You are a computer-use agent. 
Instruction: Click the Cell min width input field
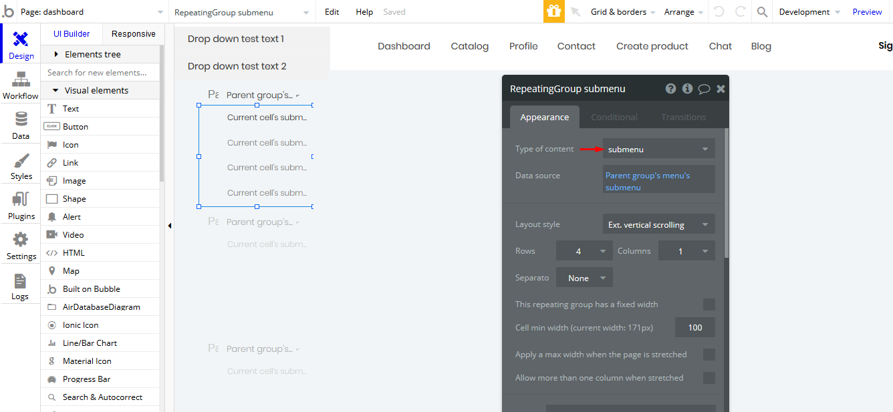point(695,327)
